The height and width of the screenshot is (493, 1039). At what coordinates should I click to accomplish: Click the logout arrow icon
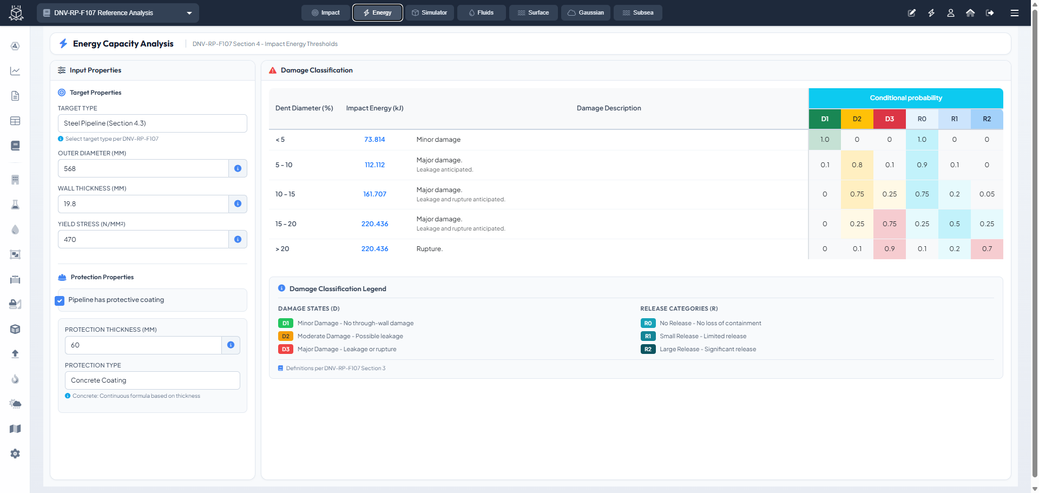point(990,13)
